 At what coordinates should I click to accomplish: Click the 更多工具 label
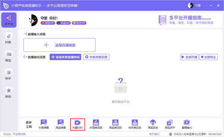[x=29, y=124]
